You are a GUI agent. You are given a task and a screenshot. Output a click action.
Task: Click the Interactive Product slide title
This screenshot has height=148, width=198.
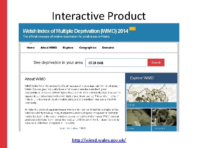click(x=99, y=16)
